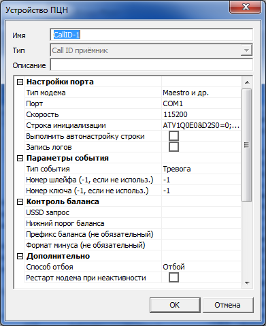266x326 pixels.
Task: Click the Нижний порог баланса value cell
Action: [x=201, y=223]
